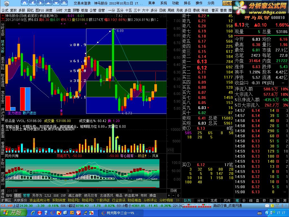Open the 技术分析 sidebar tab
The width and height of the screenshot is (289, 217).
tap(3, 47)
